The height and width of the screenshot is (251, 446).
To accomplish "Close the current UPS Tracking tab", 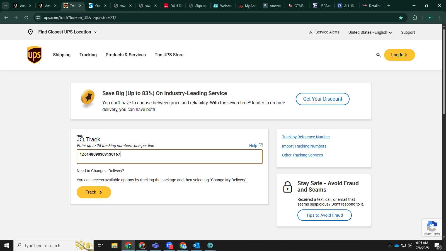I will tap(80, 6).
